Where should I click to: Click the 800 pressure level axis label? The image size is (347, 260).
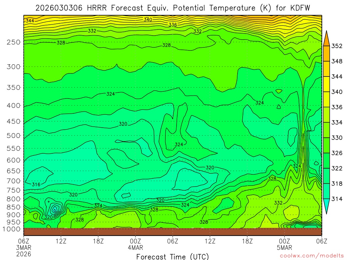(x=14, y=199)
